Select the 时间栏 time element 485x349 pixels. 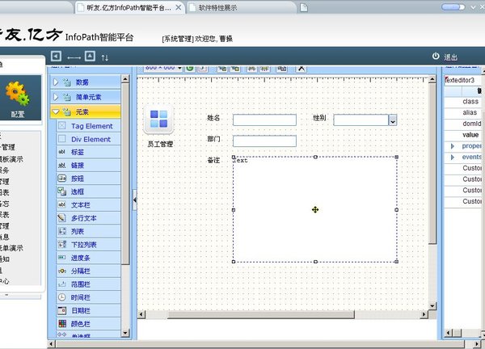88,297
